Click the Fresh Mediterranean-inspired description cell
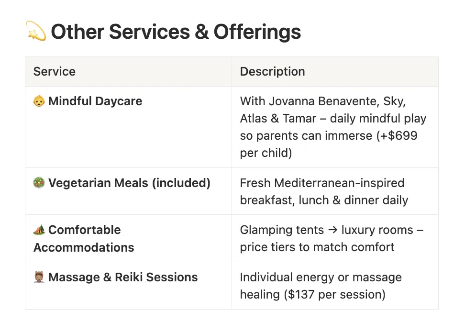 tap(322, 183)
